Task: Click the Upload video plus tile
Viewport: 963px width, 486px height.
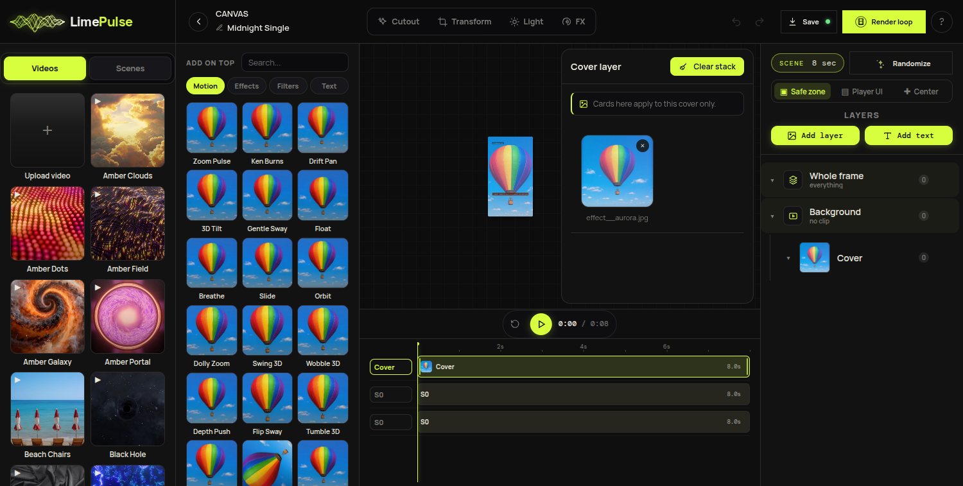Action: (x=48, y=130)
